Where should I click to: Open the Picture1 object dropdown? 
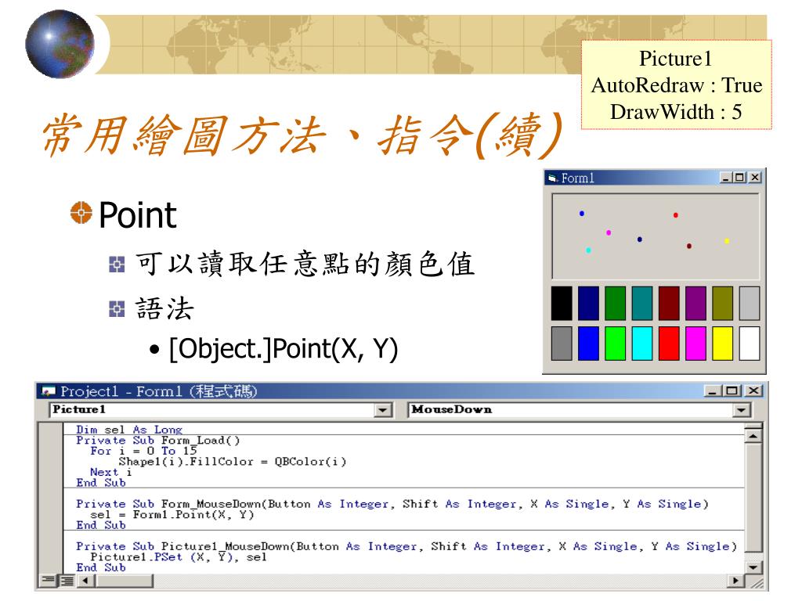point(382,410)
